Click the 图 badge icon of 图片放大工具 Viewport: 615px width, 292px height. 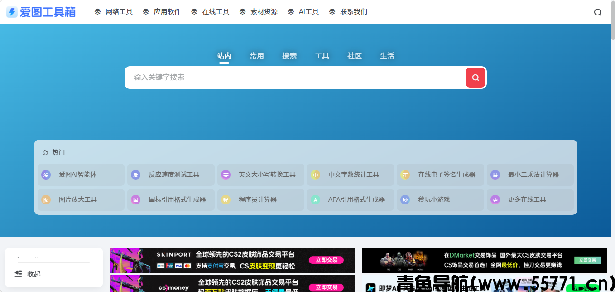[x=46, y=200]
